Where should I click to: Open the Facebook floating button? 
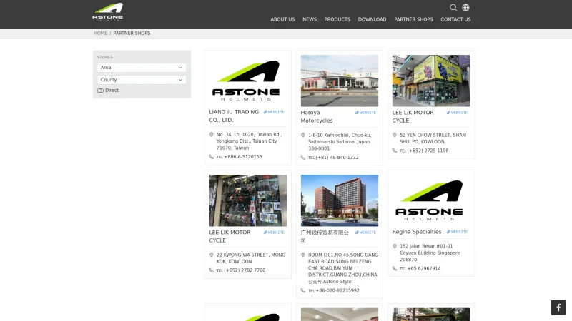(558, 307)
